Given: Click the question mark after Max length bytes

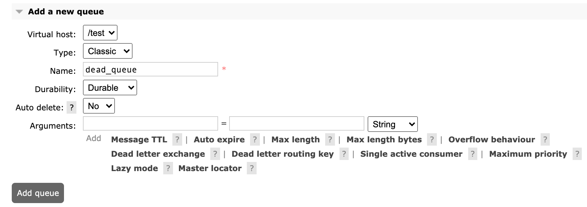Looking at the screenshot, I should (432, 139).
